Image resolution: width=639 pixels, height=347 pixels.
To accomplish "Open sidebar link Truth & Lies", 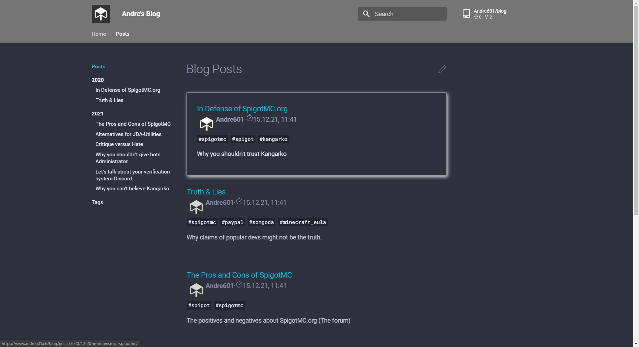I will [109, 100].
